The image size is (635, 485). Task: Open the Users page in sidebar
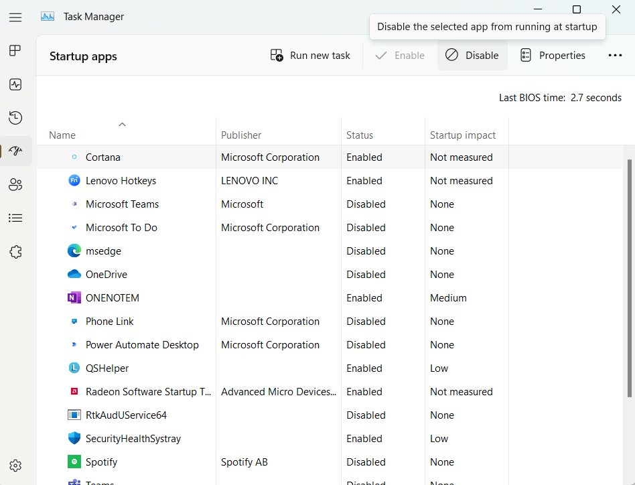point(15,185)
